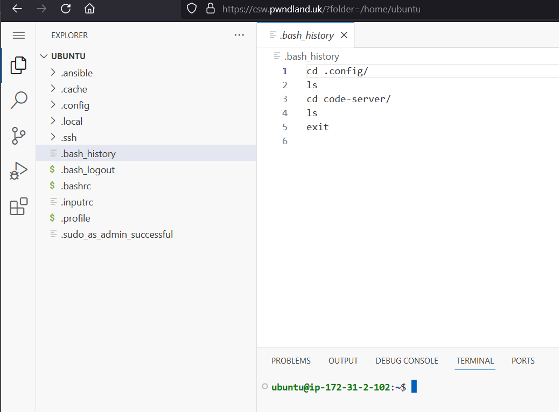Open the Run and Debug view
Screen dimensions: 559x412
pos(19,171)
